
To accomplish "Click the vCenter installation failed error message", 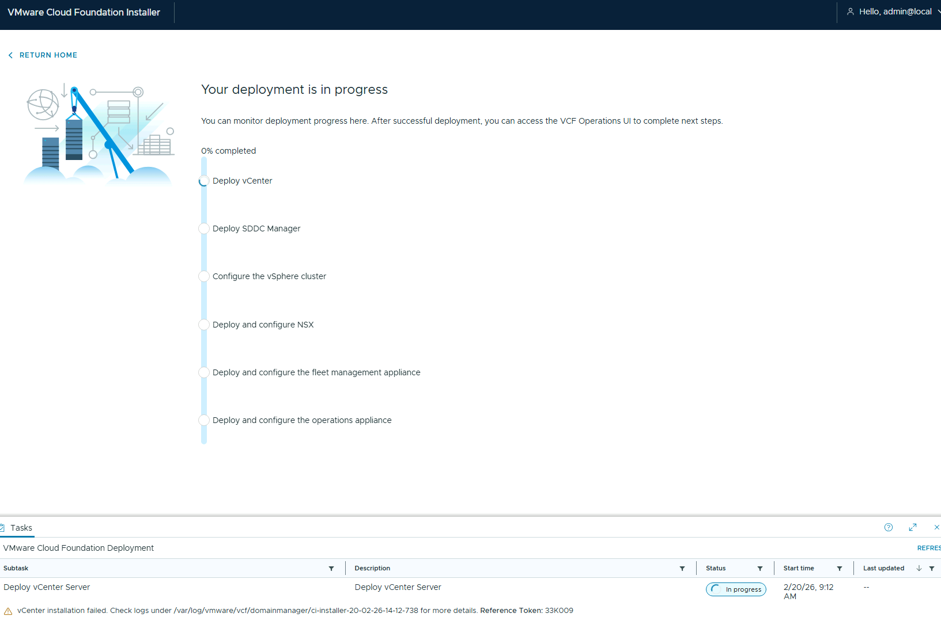I will point(295,610).
